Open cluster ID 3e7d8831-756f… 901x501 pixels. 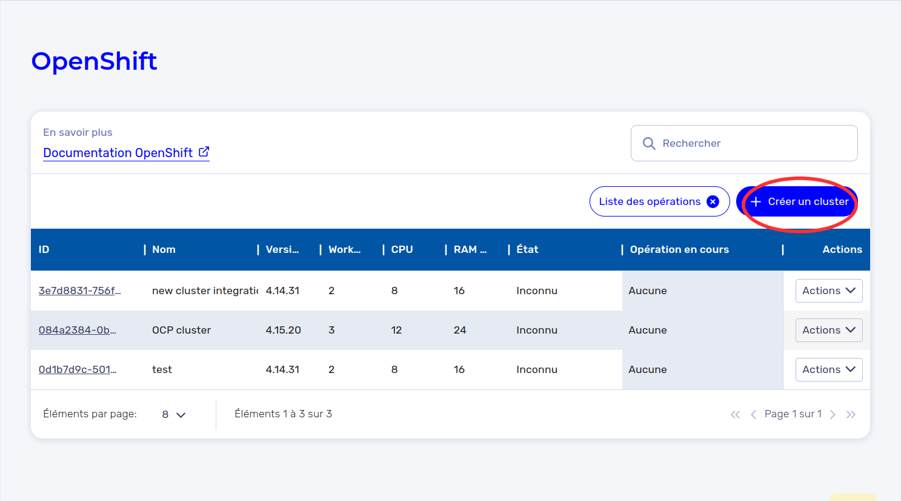tap(80, 291)
